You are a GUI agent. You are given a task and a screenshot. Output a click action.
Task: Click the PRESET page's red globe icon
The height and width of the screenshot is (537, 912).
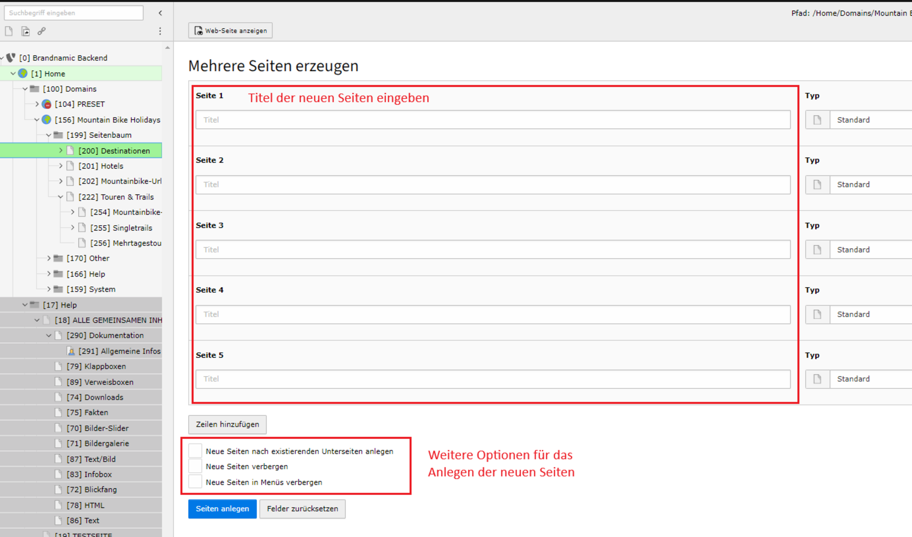tap(46, 104)
